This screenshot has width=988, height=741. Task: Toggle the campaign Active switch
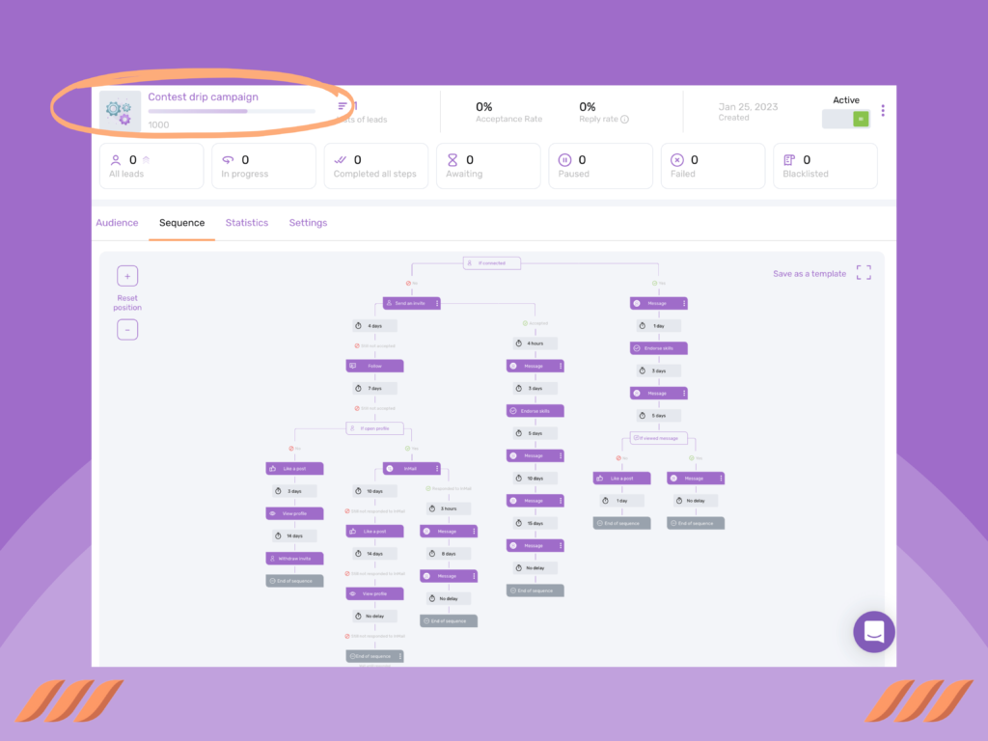[x=846, y=119]
